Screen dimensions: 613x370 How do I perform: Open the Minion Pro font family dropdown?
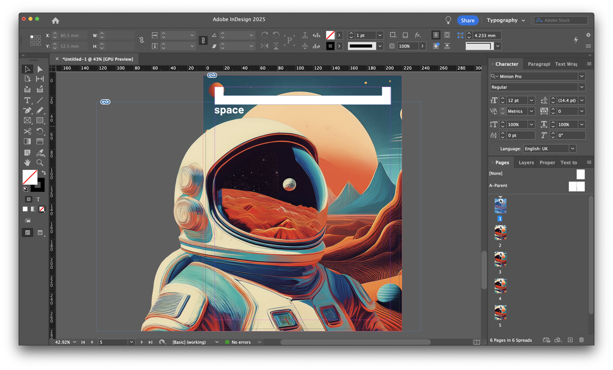(581, 76)
